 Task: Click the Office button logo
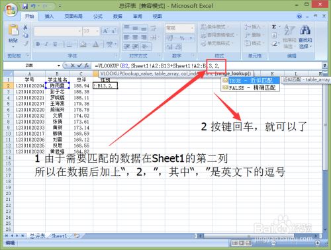pyautogui.click(x=11, y=10)
